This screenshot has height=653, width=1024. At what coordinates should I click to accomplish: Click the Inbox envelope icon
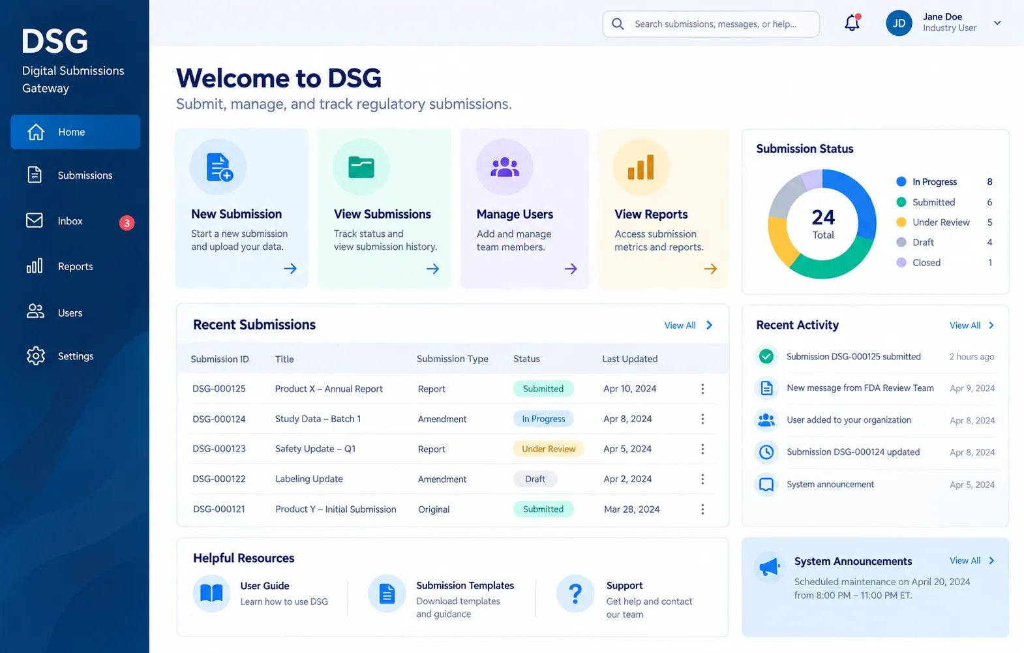pyautogui.click(x=35, y=220)
